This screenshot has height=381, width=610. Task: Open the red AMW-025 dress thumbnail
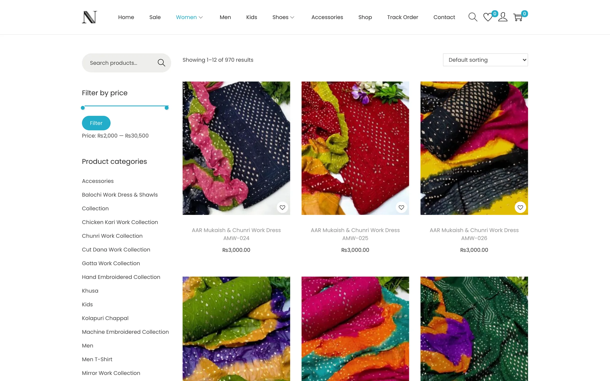[355, 148]
